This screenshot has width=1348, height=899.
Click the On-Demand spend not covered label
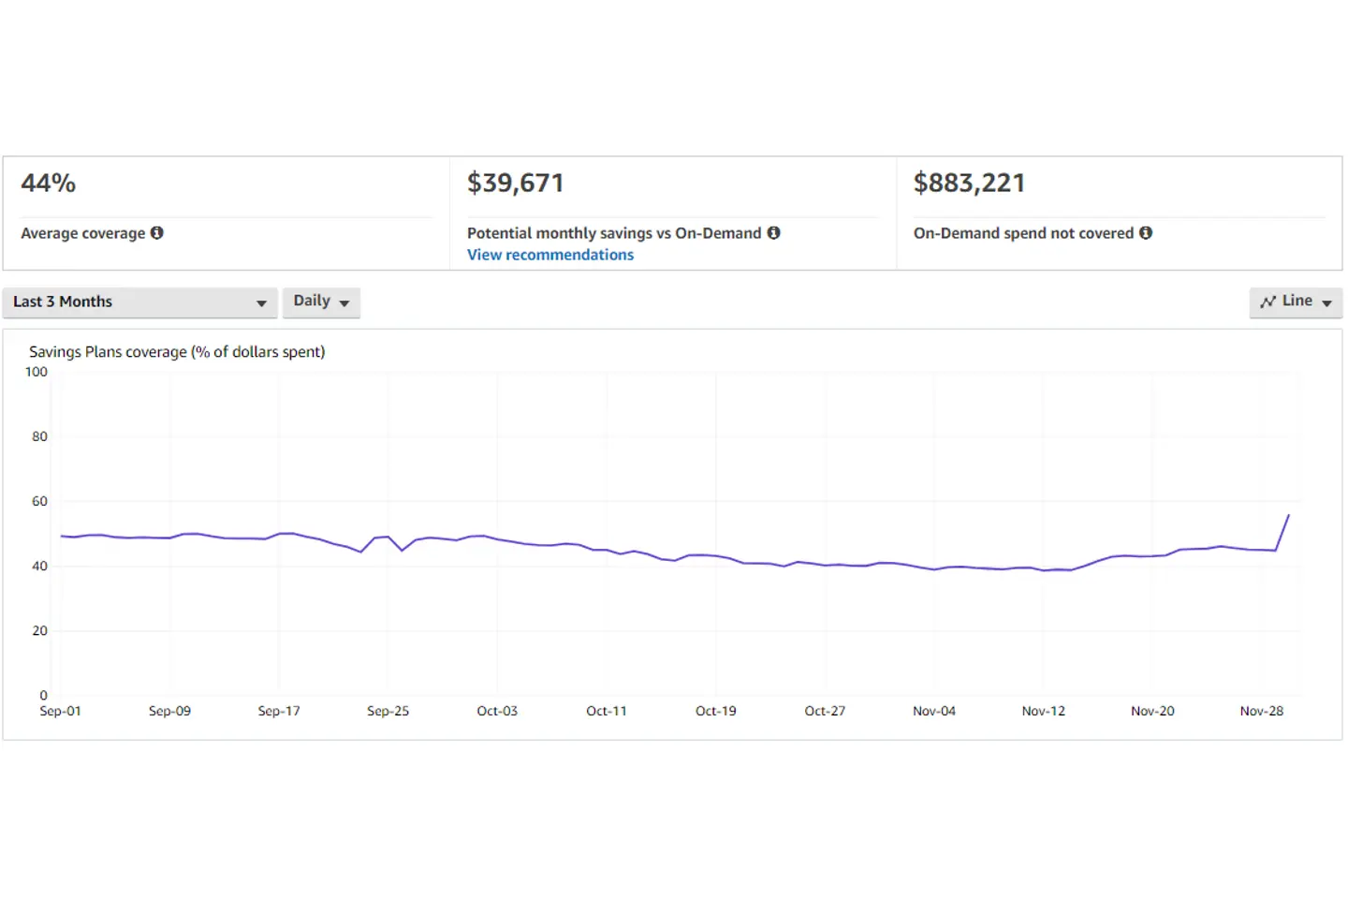[1023, 233]
